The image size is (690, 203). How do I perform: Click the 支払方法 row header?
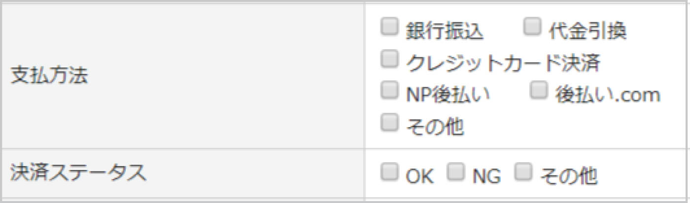pos(49,76)
